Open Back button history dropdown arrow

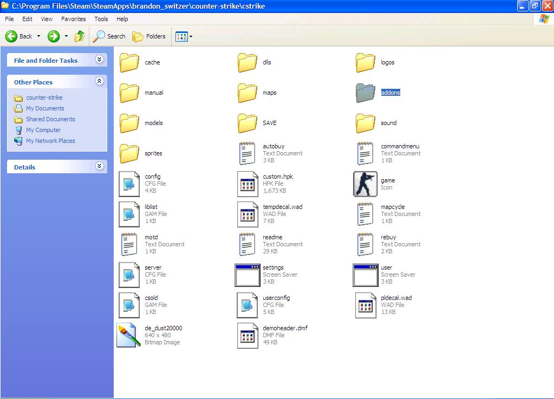[x=38, y=36]
